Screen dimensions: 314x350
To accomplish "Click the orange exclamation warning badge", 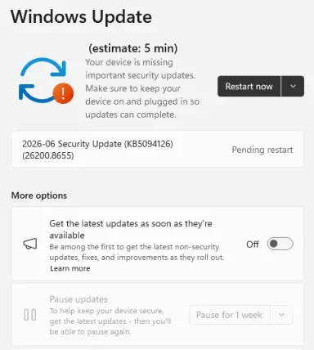I will pos(63,93).
